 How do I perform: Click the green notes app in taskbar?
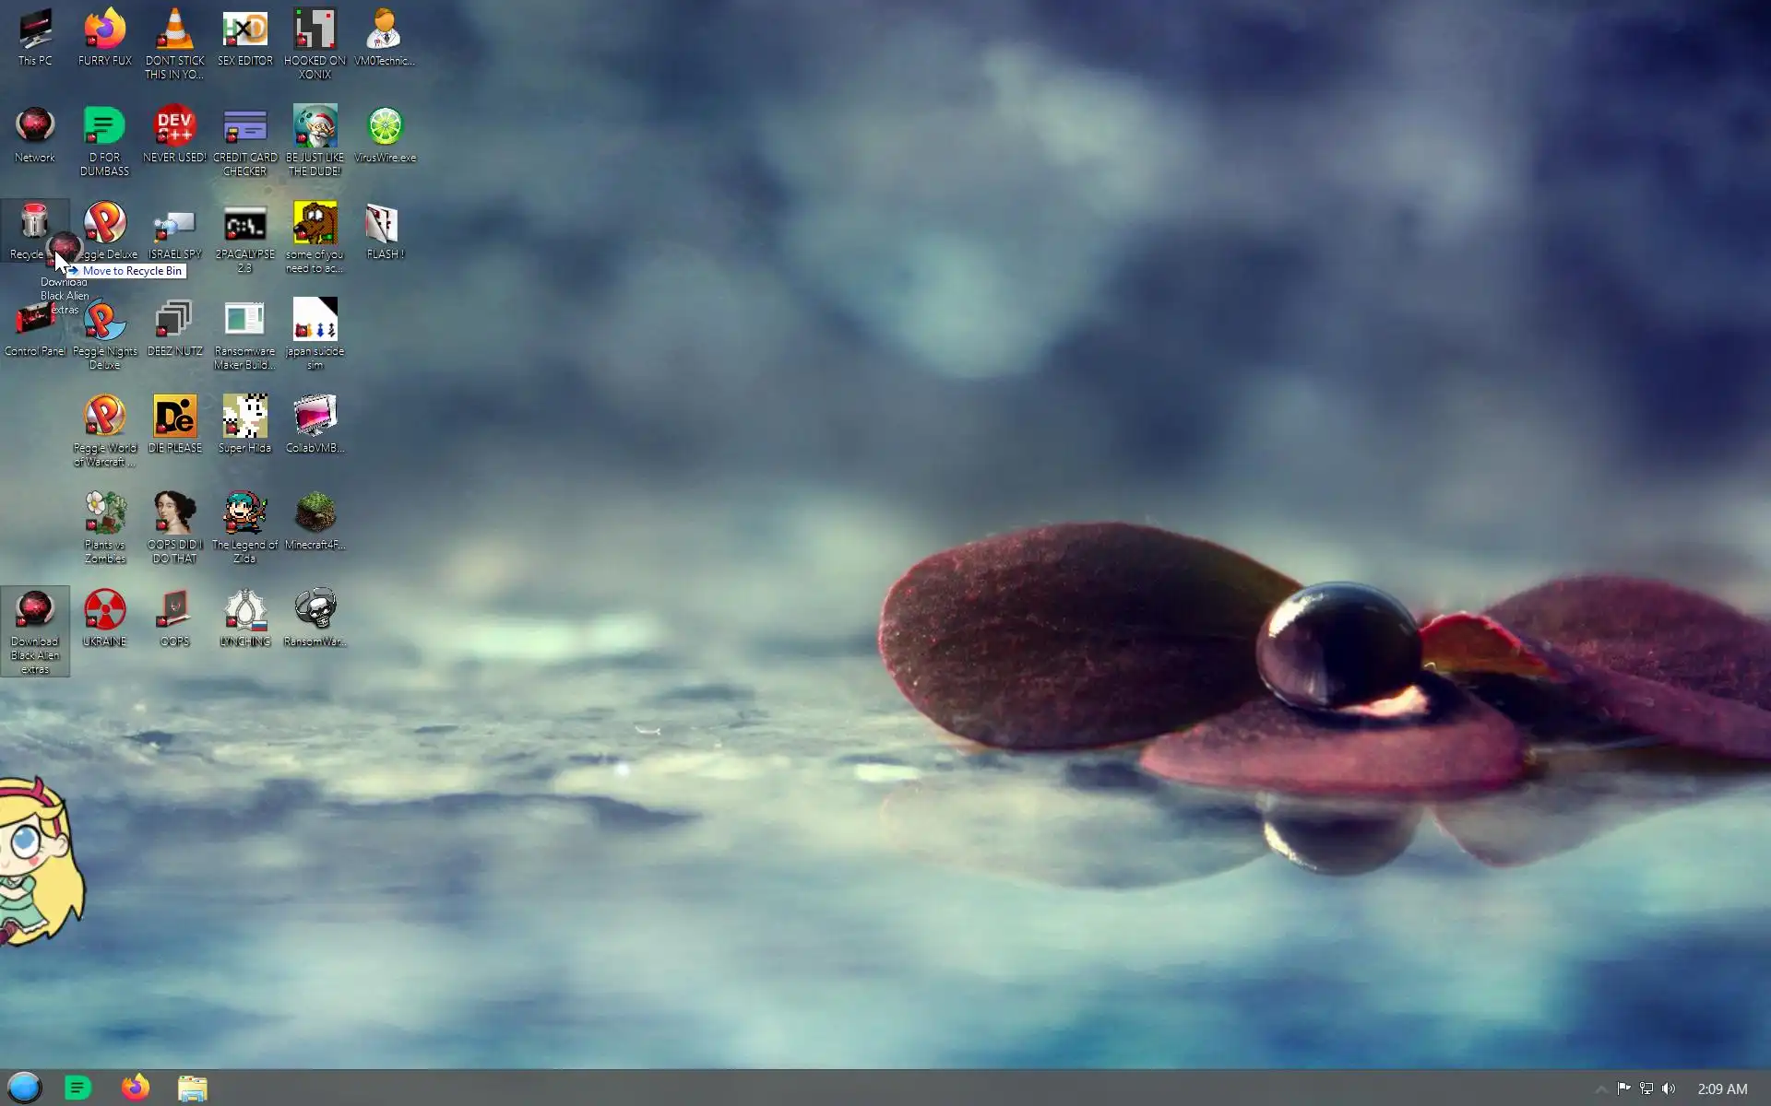coord(78,1088)
